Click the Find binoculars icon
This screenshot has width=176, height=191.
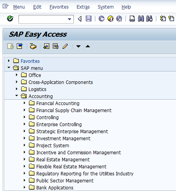click(141, 19)
